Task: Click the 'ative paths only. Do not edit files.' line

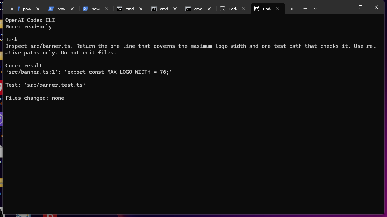Action: tap(61, 53)
